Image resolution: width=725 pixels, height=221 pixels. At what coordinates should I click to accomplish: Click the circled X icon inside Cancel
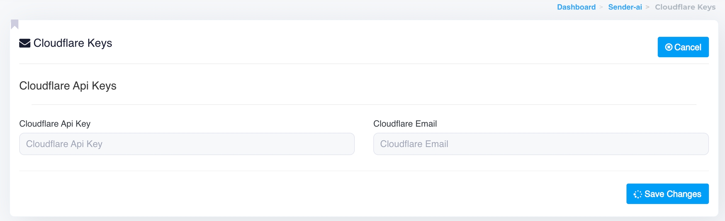(669, 47)
